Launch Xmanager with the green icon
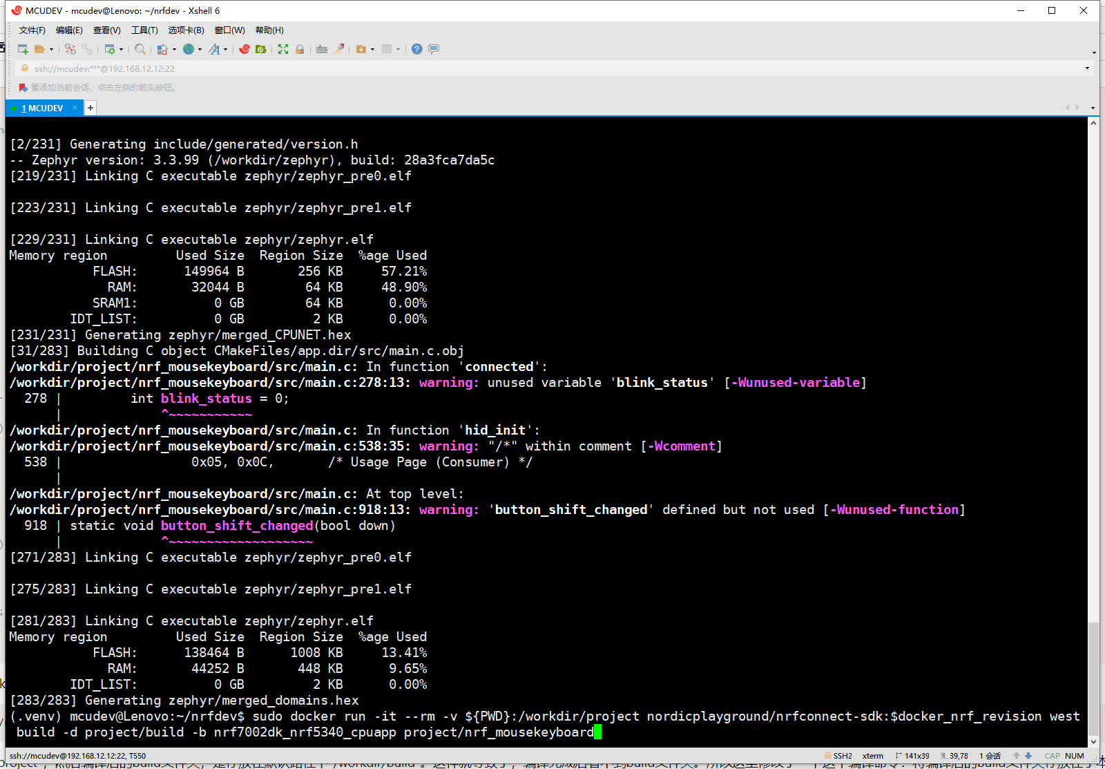This screenshot has height=769, width=1105. pos(261,49)
